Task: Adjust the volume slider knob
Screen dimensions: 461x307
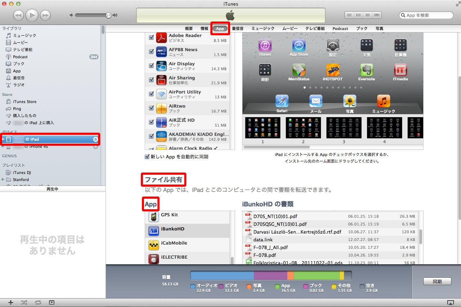Action: tap(108, 15)
